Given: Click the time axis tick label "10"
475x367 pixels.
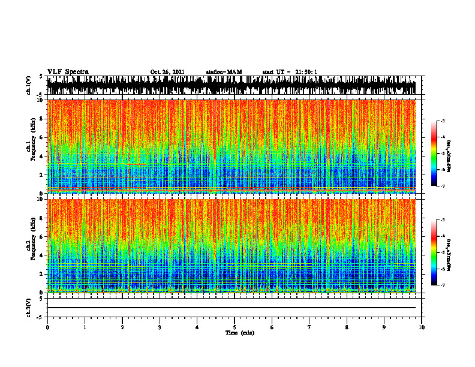Looking at the screenshot, I should [x=422, y=327].
